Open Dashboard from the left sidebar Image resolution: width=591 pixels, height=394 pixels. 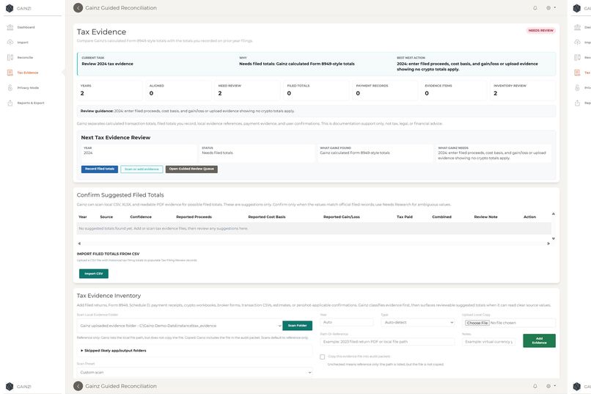(x=26, y=27)
